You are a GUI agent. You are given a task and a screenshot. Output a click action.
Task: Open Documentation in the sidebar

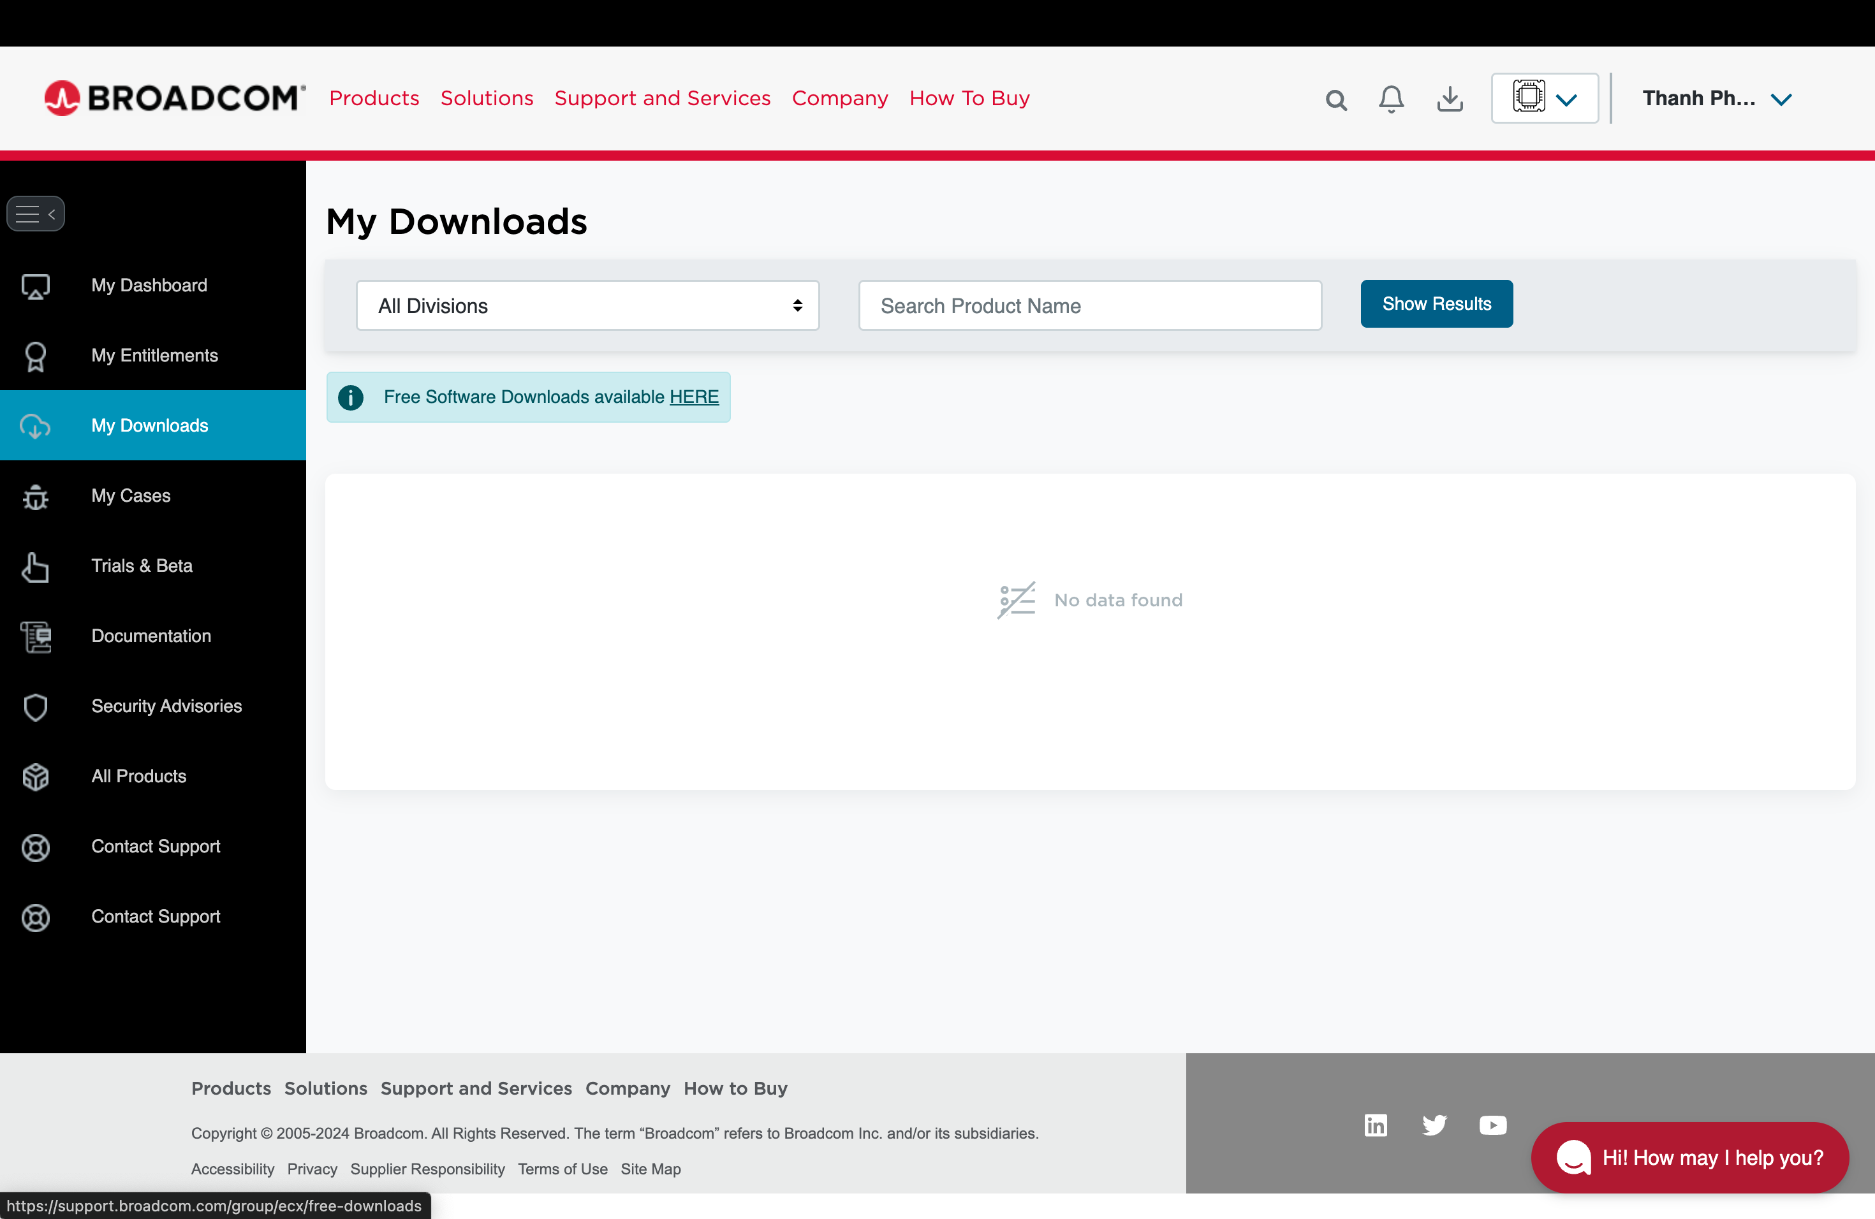(x=153, y=636)
